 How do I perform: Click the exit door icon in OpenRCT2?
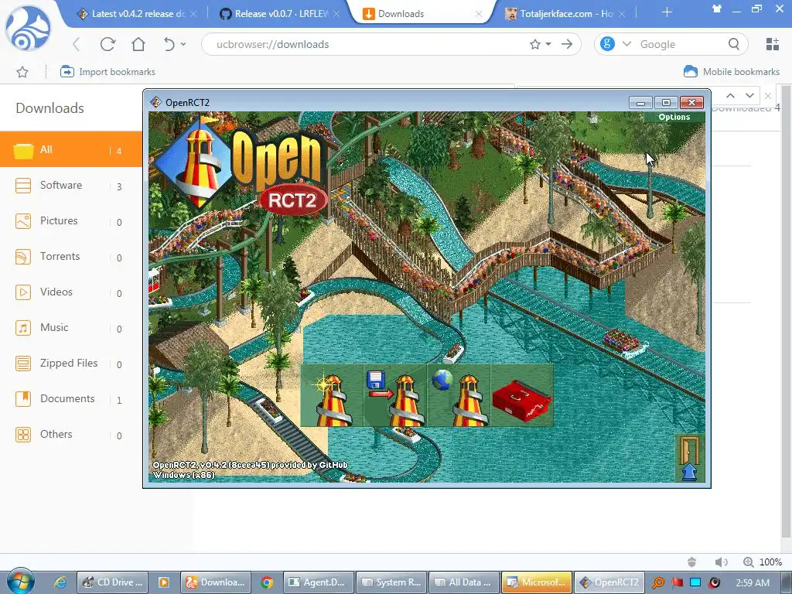(689, 458)
